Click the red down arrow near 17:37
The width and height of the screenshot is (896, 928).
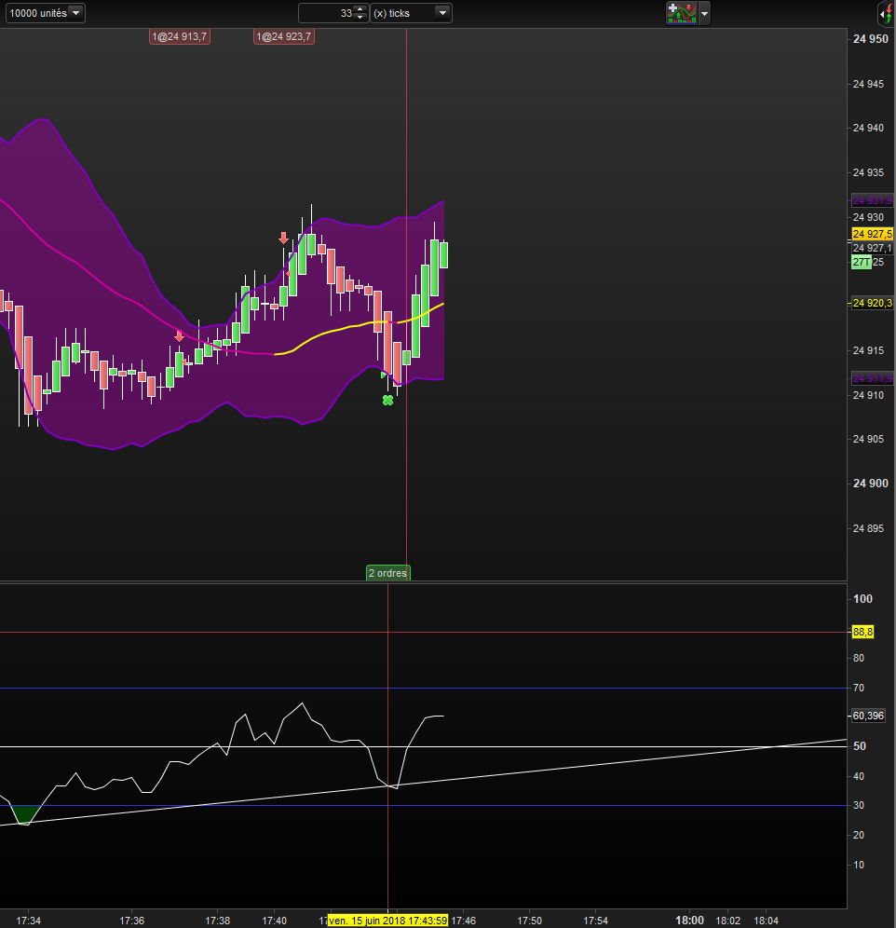180,335
